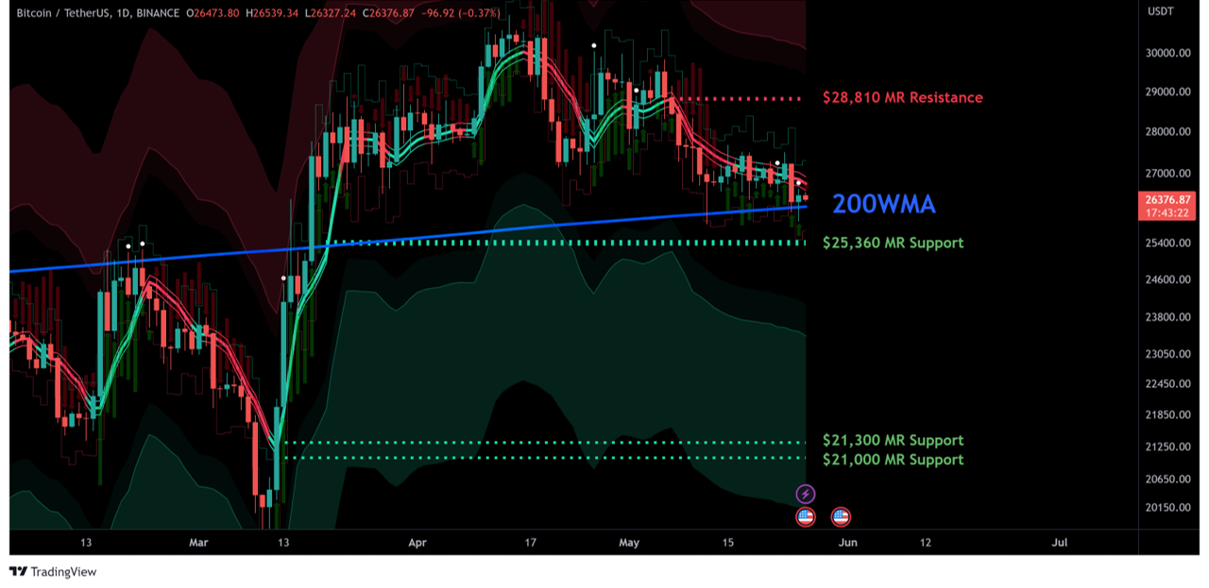1209x588 pixels.
Task: Click the Jul date on time axis
Action: [x=1060, y=543]
